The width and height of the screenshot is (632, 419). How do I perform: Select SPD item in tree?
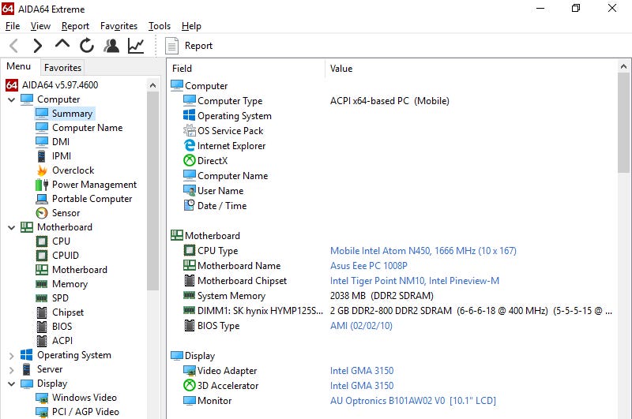pyautogui.click(x=52, y=298)
